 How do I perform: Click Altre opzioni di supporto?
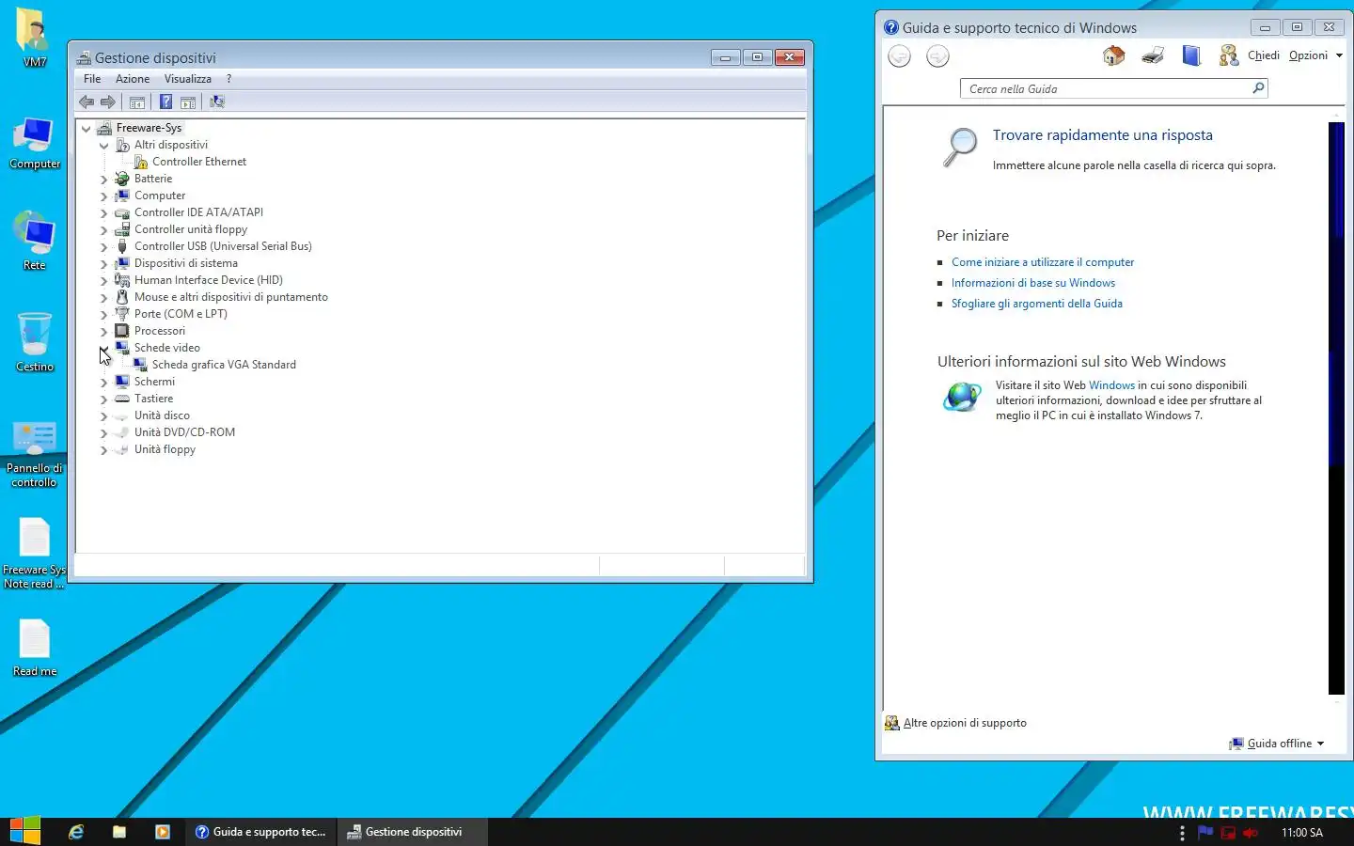965,723
